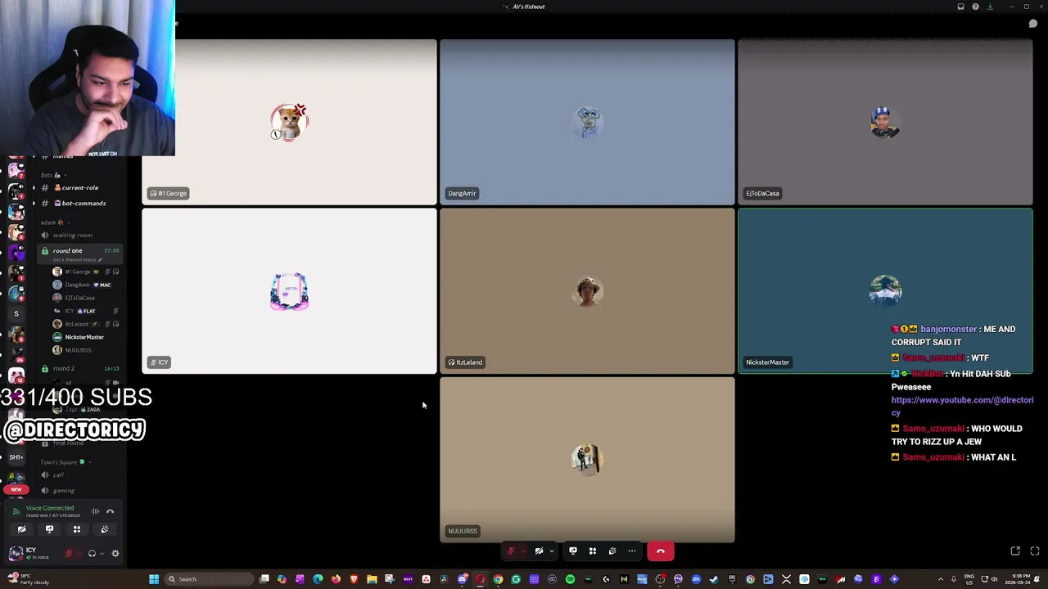Viewport: 1048px width, 589px height.
Task: Open the current-role text channel
Action: [x=80, y=188]
